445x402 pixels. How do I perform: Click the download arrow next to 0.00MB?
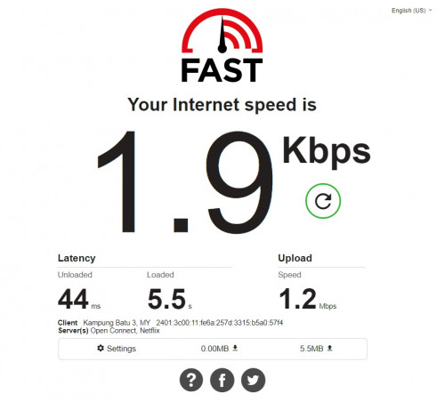tap(235, 348)
